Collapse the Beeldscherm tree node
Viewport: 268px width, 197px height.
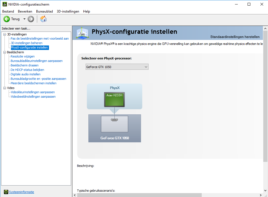(x=4, y=52)
